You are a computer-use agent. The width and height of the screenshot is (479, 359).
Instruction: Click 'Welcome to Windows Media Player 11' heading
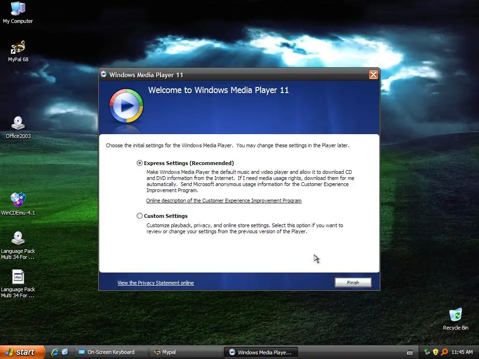click(x=218, y=90)
